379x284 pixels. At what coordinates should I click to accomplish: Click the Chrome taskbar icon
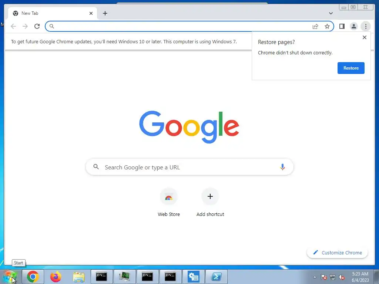33,277
